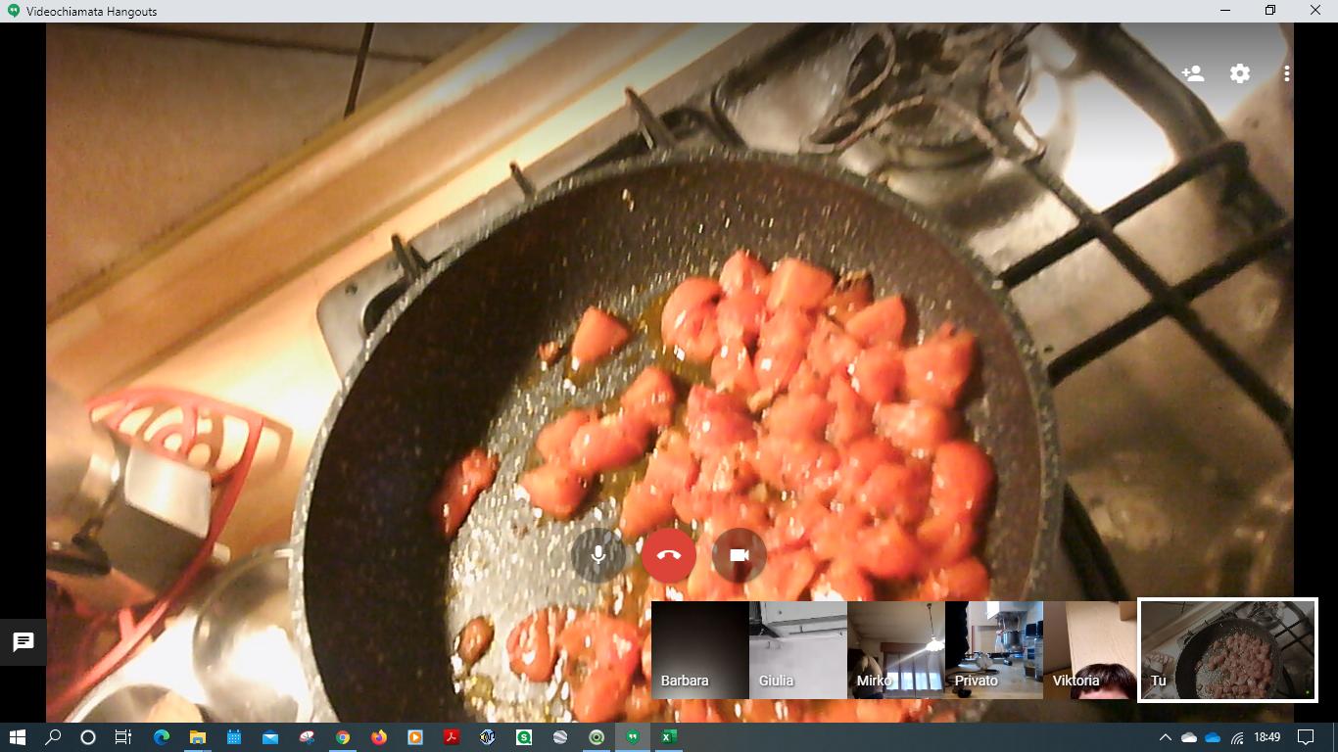Viewport: 1338px width, 752px height.
Task: Select Barbara's video thumbnail
Action: tap(700, 650)
